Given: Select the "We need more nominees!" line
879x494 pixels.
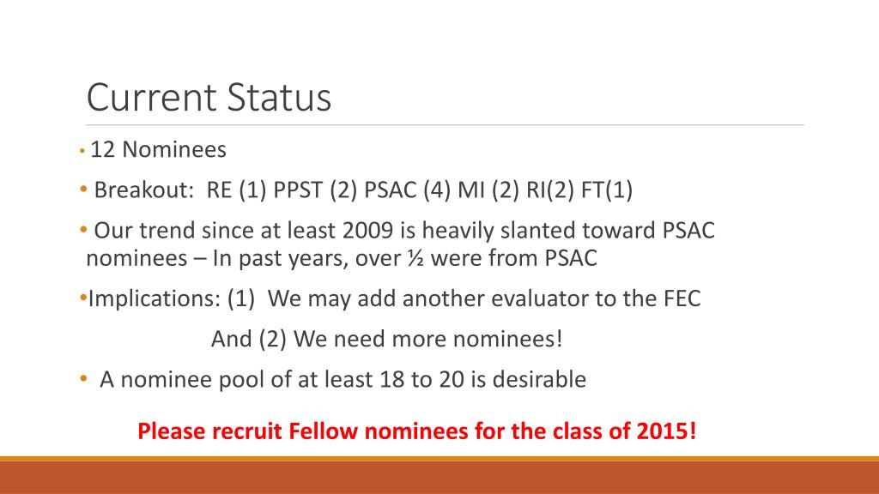Looking at the screenshot, I should (427, 339).
